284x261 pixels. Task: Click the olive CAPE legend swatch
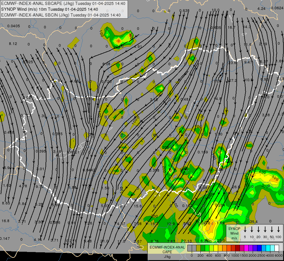(198, 248)
